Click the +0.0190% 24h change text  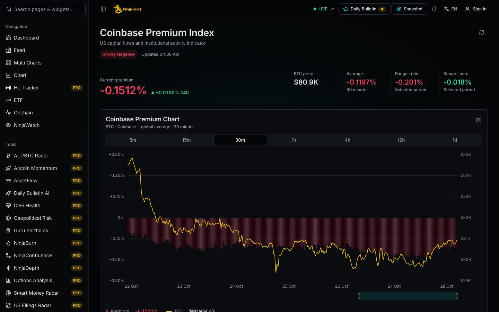coord(170,93)
